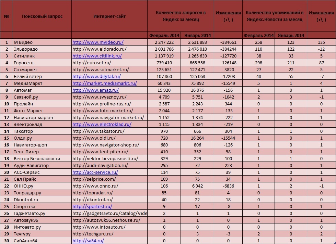This screenshot has height=244, width=336.
Task: Click the value '-384244'
Action: tap(228, 49)
